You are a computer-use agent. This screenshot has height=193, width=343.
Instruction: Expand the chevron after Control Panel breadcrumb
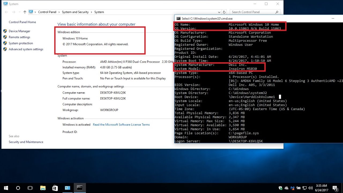coord(59,12)
